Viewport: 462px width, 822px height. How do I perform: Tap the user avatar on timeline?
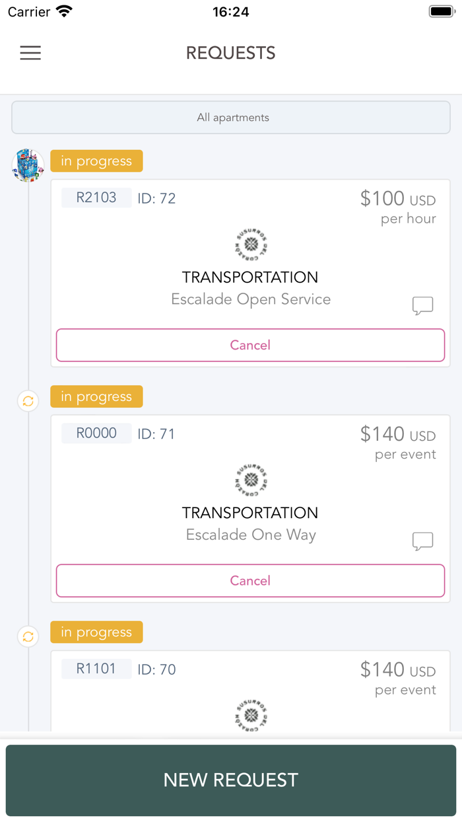[x=28, y=165]
